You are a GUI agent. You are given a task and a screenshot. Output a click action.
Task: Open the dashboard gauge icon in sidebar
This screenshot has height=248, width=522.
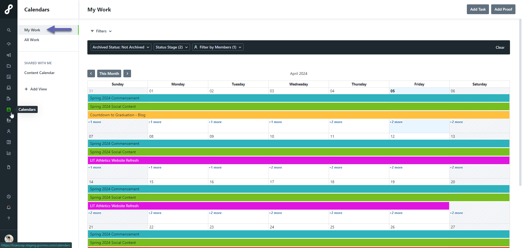pyautogui.click(x=9, y=44)
